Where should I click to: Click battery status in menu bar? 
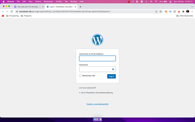(163, 2)
